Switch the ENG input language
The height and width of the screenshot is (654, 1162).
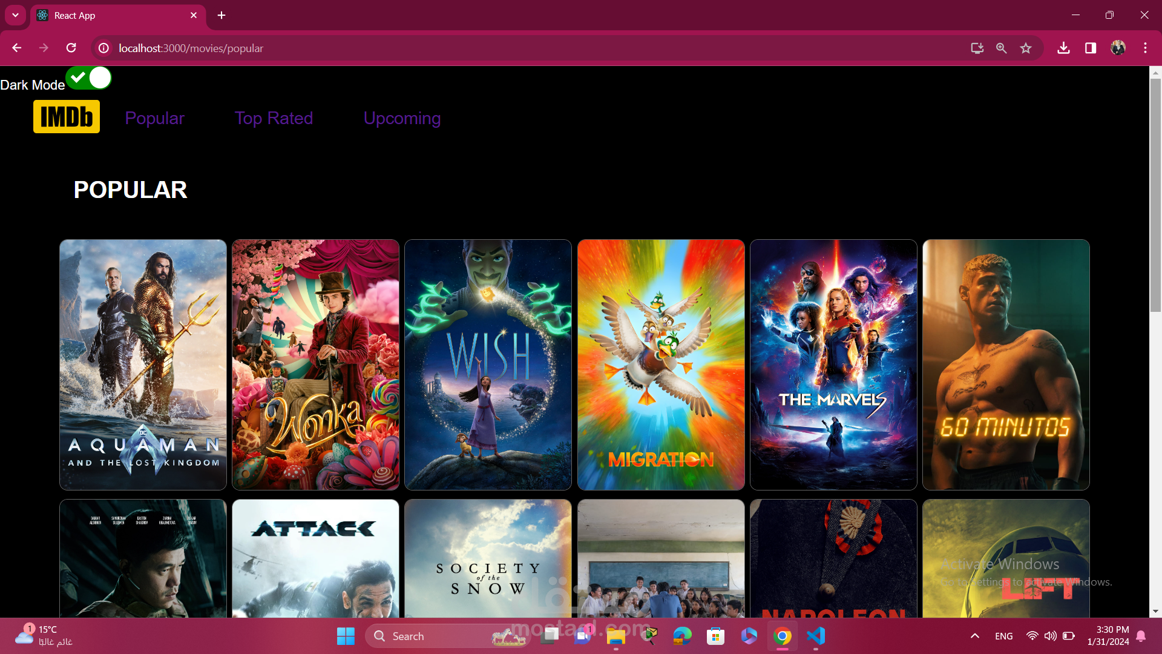pyautogui.click(x=1003, y=636)
